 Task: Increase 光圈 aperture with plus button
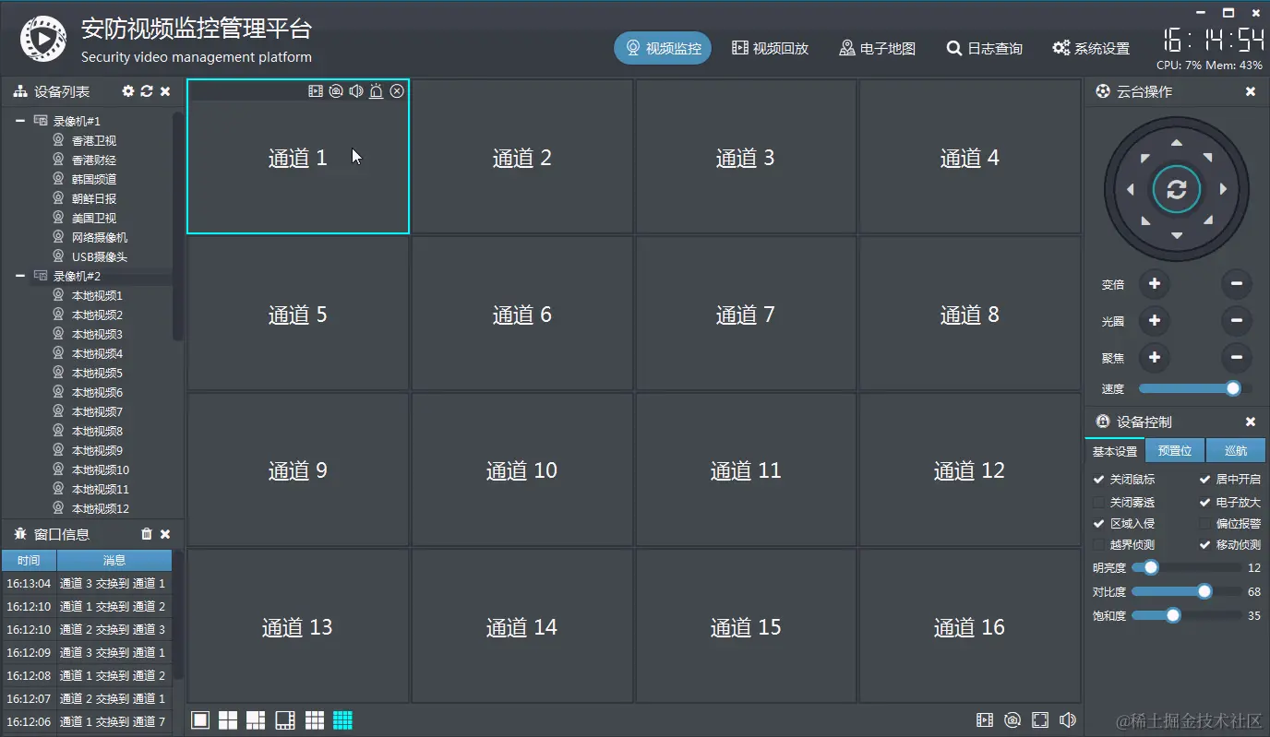[x=1154, y=321]
